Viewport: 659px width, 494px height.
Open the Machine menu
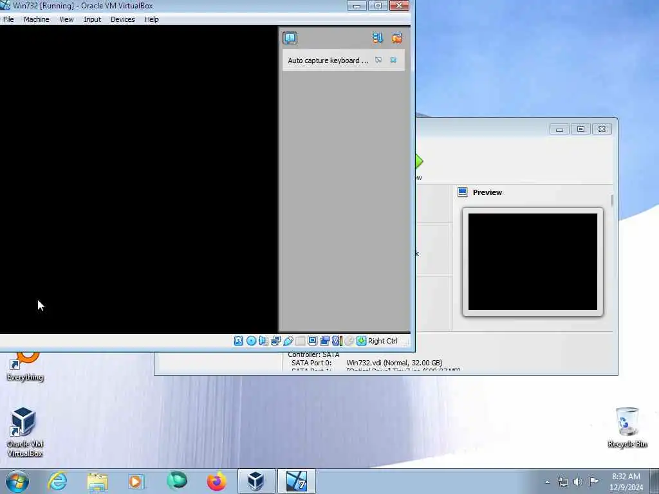click(36, 19)
